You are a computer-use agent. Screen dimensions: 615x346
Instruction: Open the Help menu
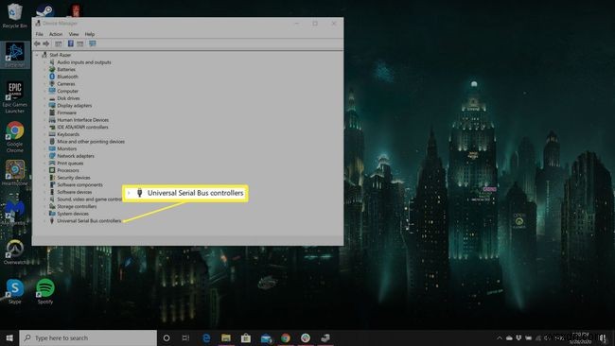pos(90,34)
